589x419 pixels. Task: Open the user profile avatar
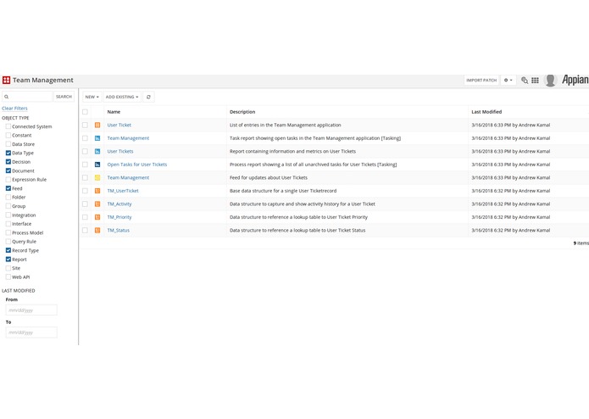[x=550, y=80]
